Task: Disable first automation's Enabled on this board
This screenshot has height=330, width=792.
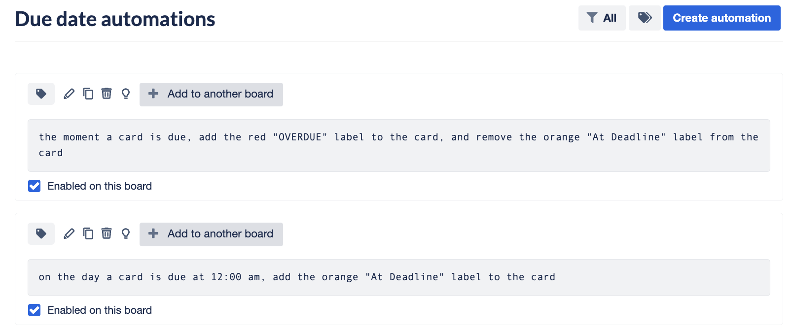Action: point(35,186)
